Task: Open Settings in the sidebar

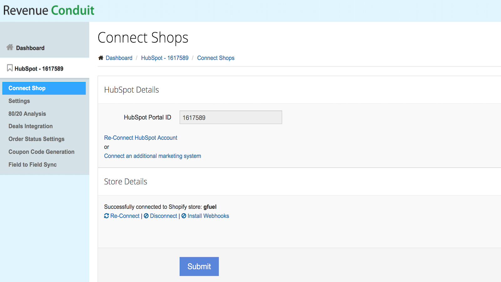Action: click(x=19, y=101)
